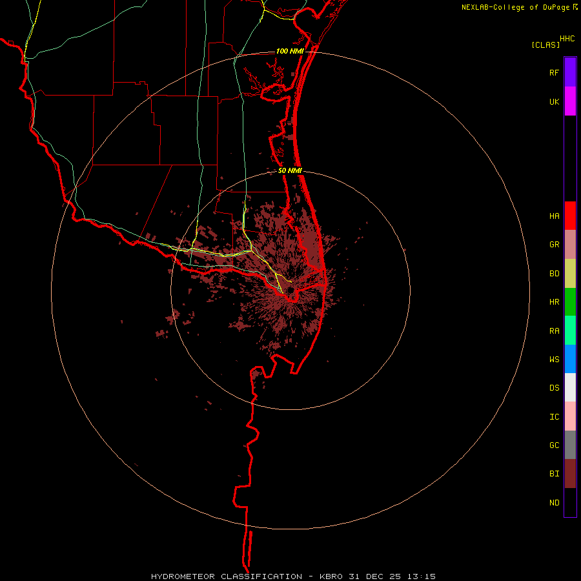Click the DS legend label
This screenshot has width=581, height=581.
554,388
